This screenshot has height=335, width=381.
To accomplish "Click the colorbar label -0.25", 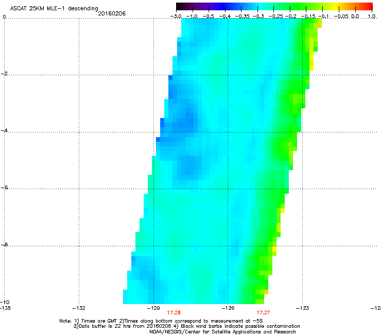I will click(275, 16).
